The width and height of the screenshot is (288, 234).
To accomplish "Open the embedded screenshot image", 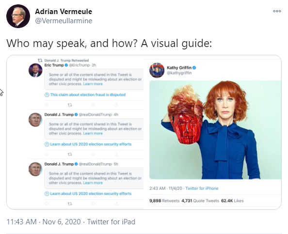I will point(144,132).
